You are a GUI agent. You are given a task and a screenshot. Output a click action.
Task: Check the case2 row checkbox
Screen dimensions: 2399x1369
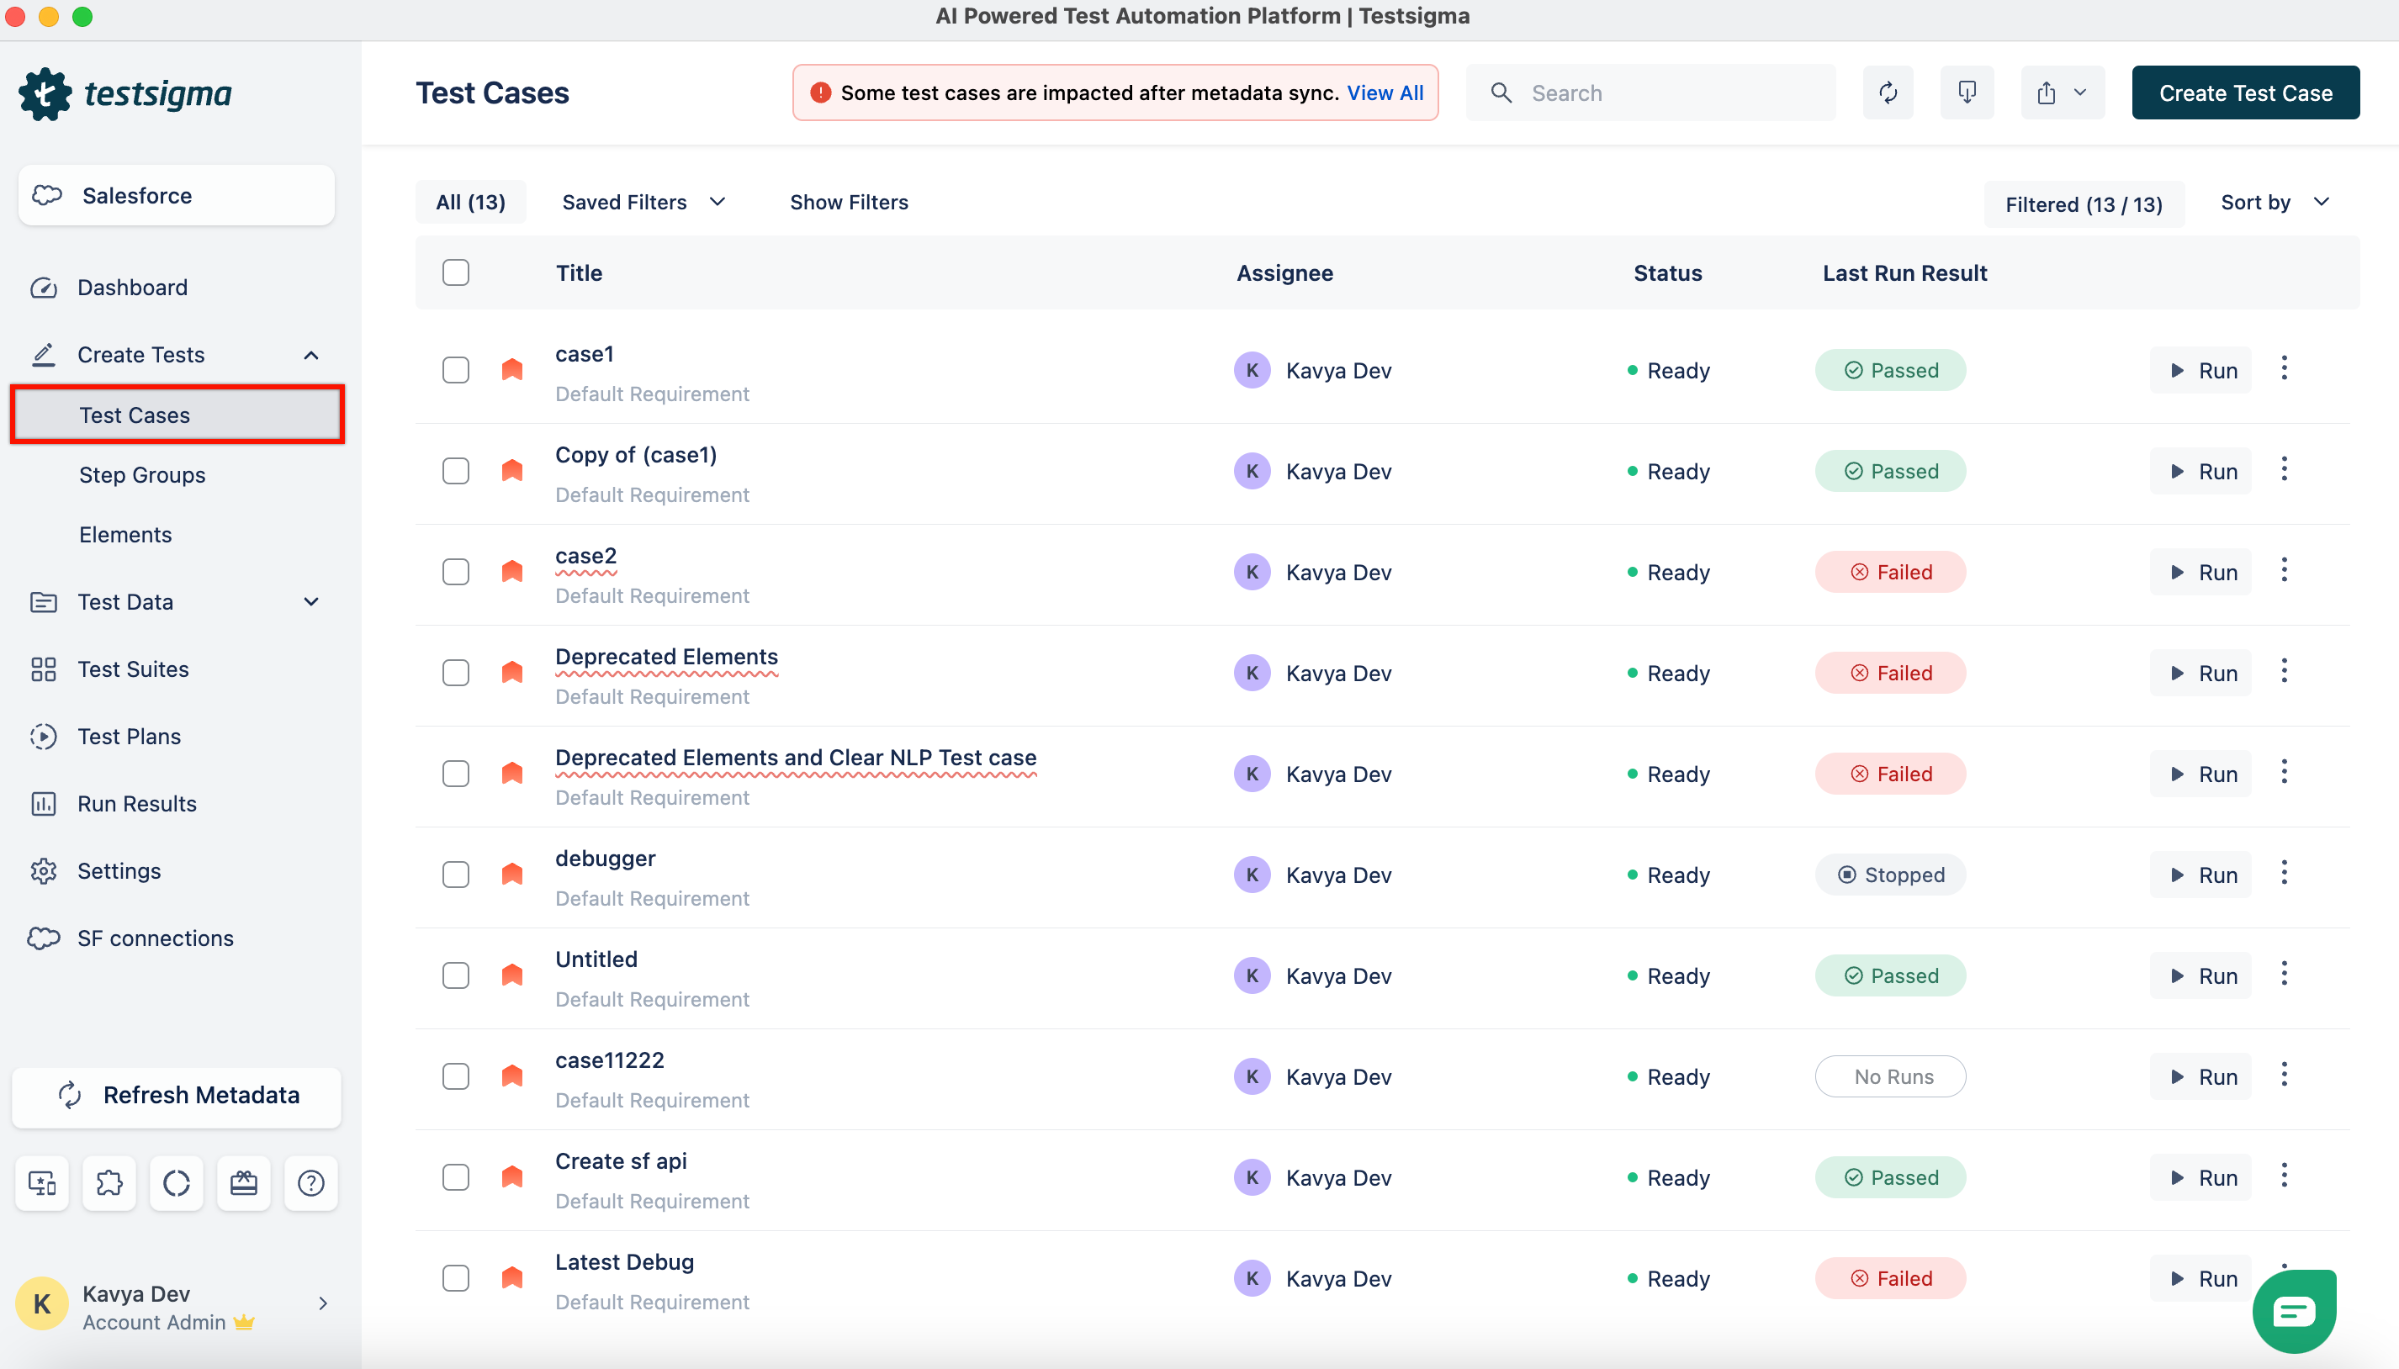(x=455, y=572)
